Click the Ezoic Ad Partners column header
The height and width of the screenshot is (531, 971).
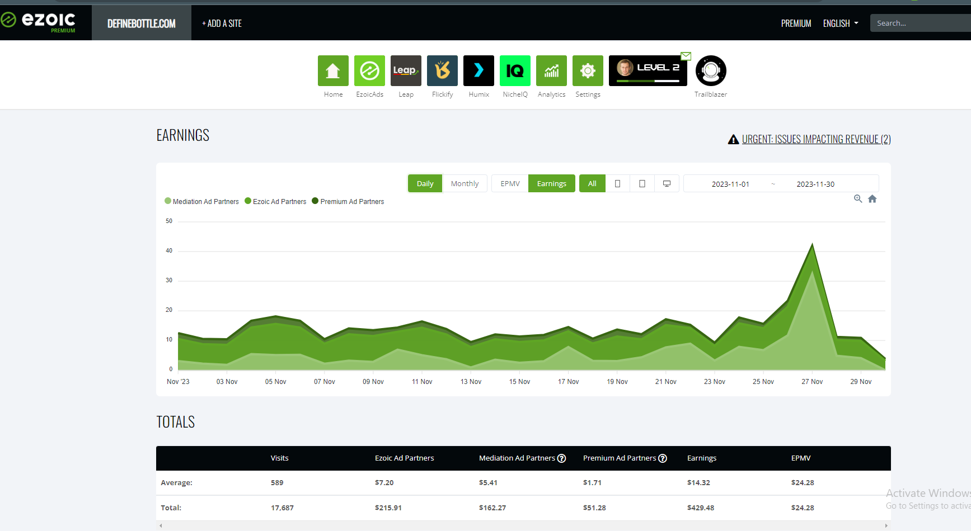click(x=405, y=458)
